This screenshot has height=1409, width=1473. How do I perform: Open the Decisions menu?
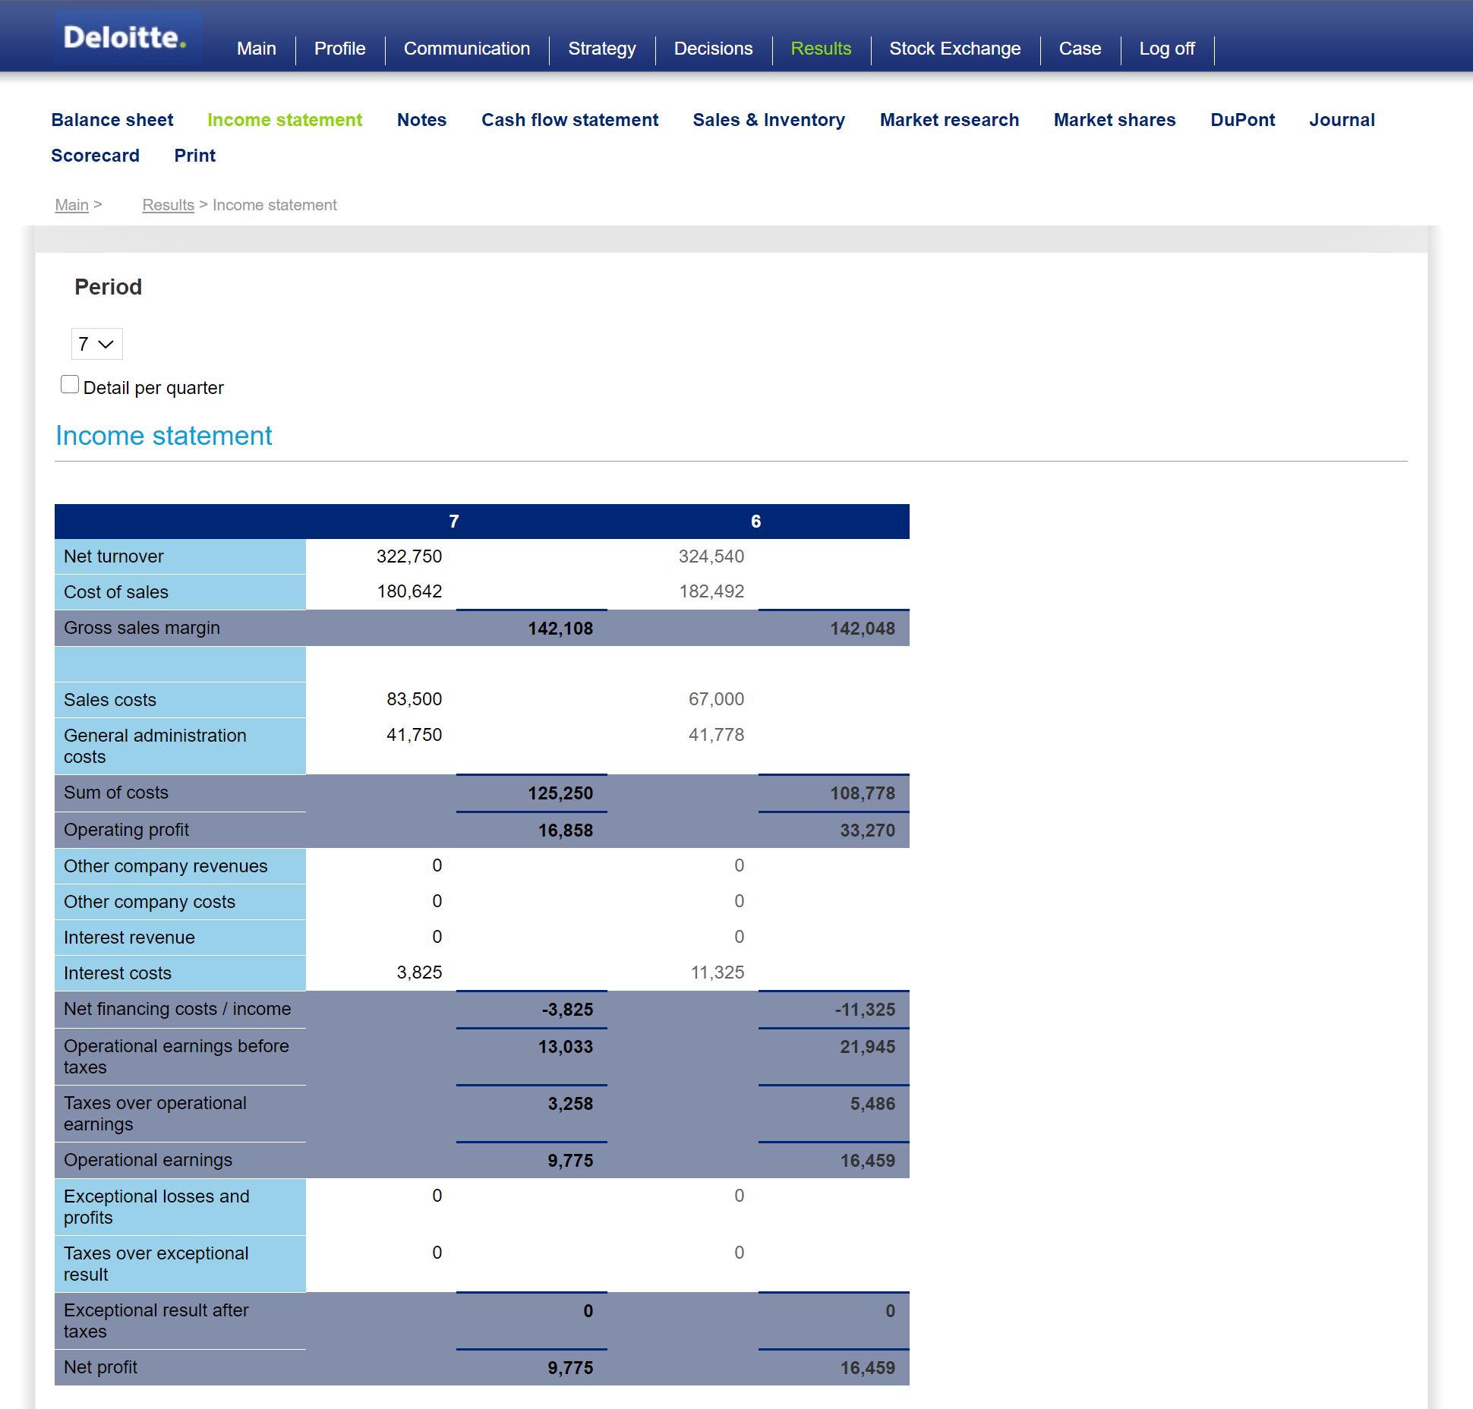712,49
